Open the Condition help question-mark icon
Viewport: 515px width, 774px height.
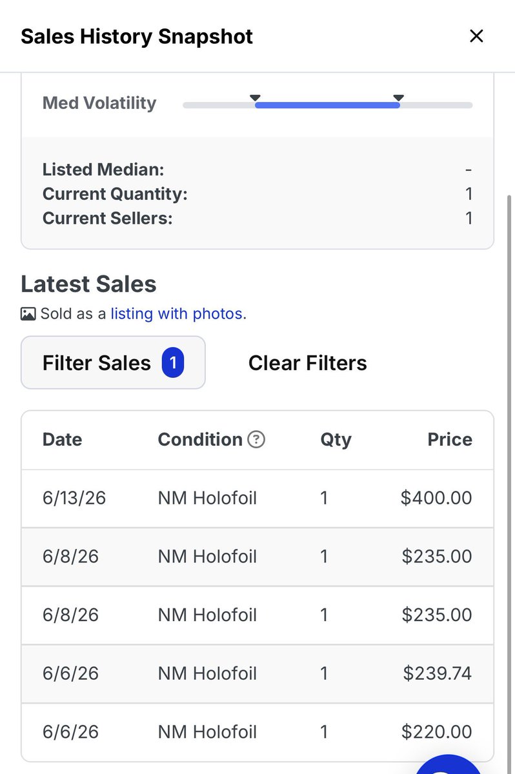pos(256,439)
